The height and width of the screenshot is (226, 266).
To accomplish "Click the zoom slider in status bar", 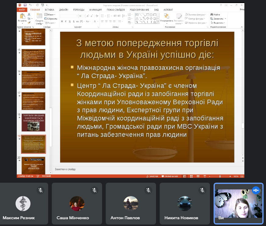I will (x=220, y=176).
